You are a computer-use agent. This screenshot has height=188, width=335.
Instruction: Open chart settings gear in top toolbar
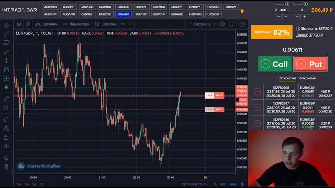tap(222, 24)
